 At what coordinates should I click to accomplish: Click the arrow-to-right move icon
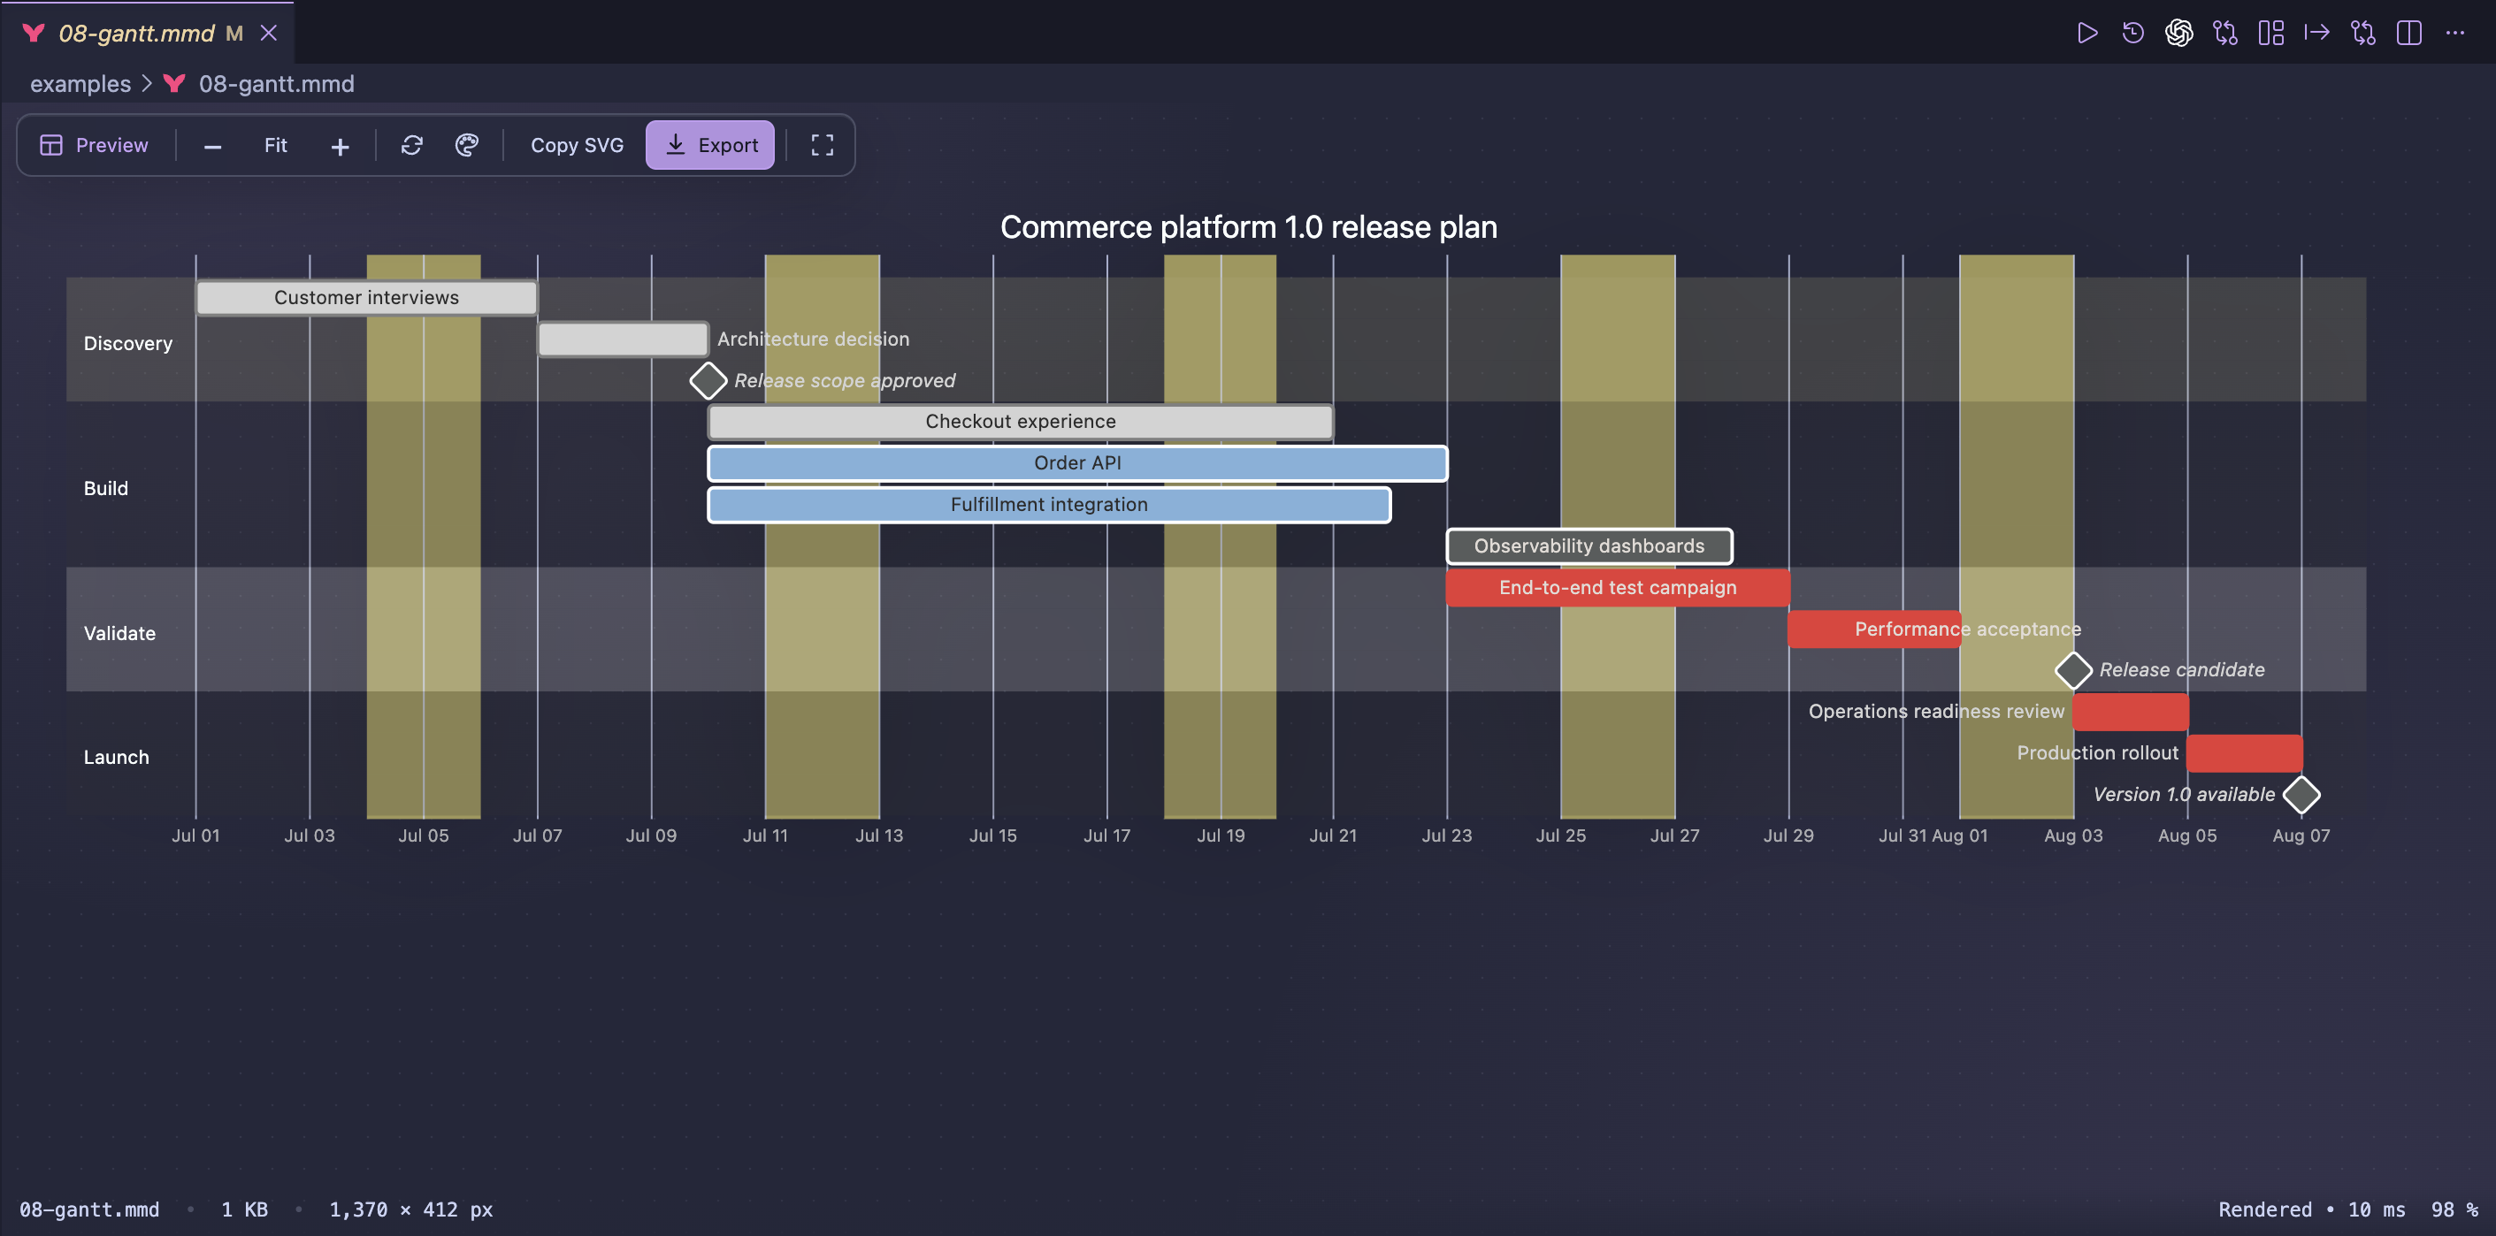click(x=2316, y=33)
